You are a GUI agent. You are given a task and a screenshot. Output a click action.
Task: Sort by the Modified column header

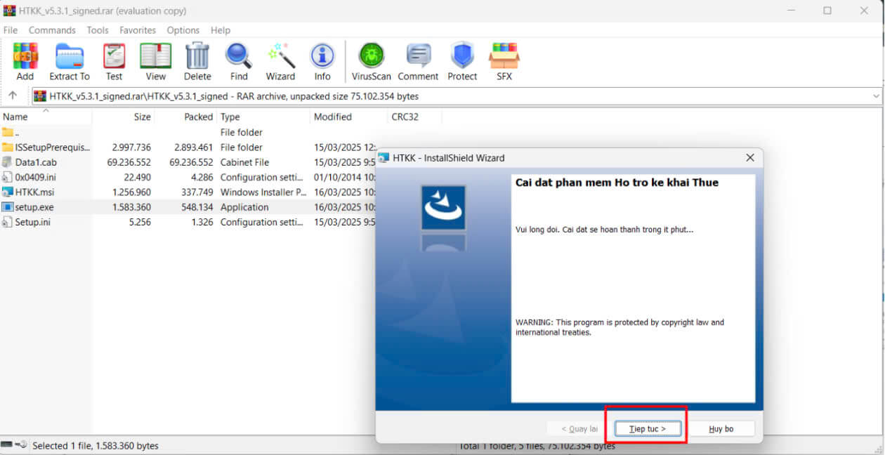click(x=349, y=117)
